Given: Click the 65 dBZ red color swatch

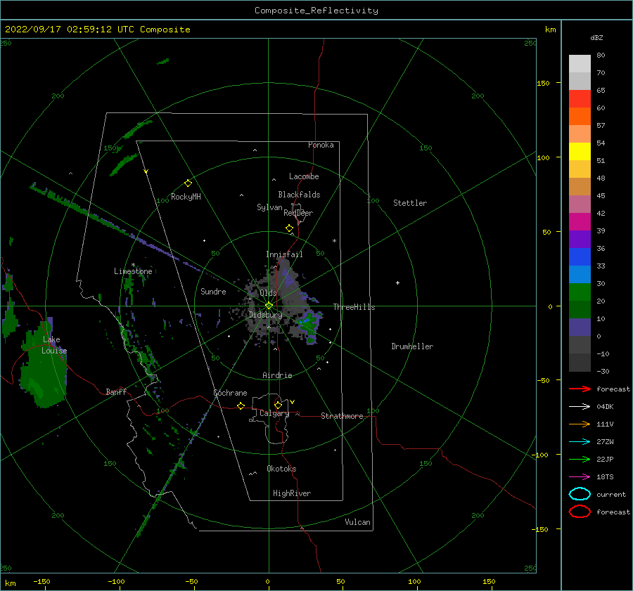Looking at the screenshot, I should tap(580, 99).
